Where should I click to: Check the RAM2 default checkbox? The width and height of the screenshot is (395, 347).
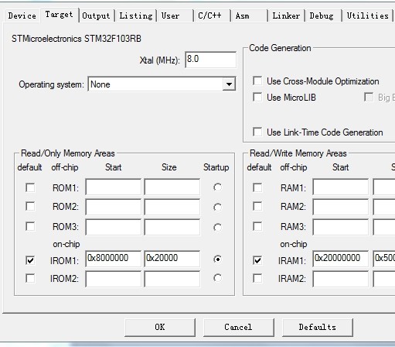[x=257, y=206]
